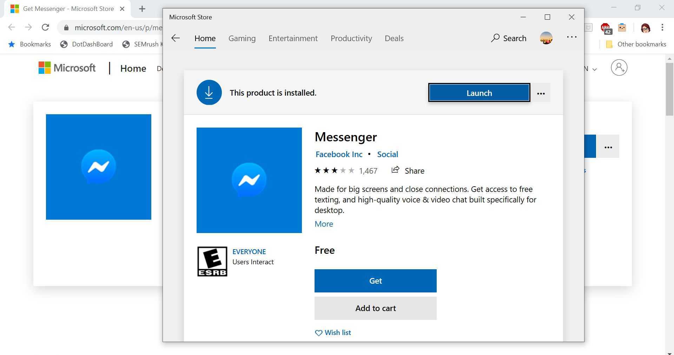The width and height of the screenshot is (674, 355).
Task: Reload the Chrome page
Action: 45,27
